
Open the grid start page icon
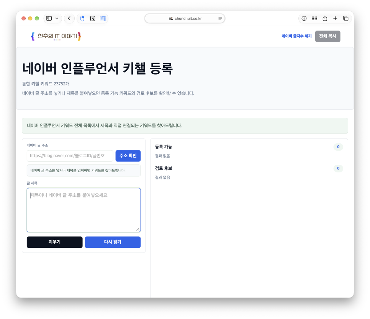[x=314, y=18]
